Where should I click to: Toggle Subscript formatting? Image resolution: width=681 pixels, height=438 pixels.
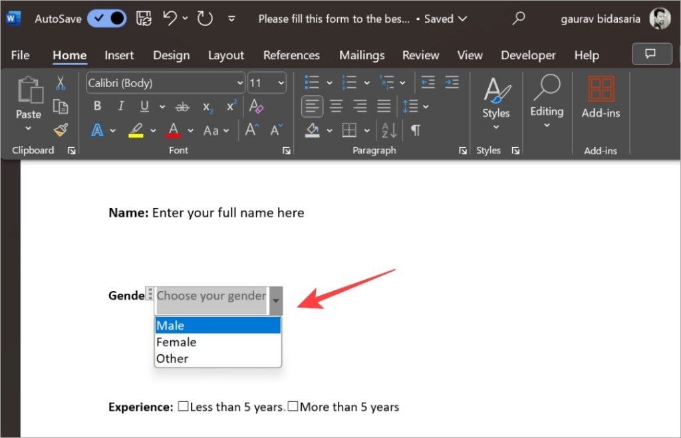[207, 107]
